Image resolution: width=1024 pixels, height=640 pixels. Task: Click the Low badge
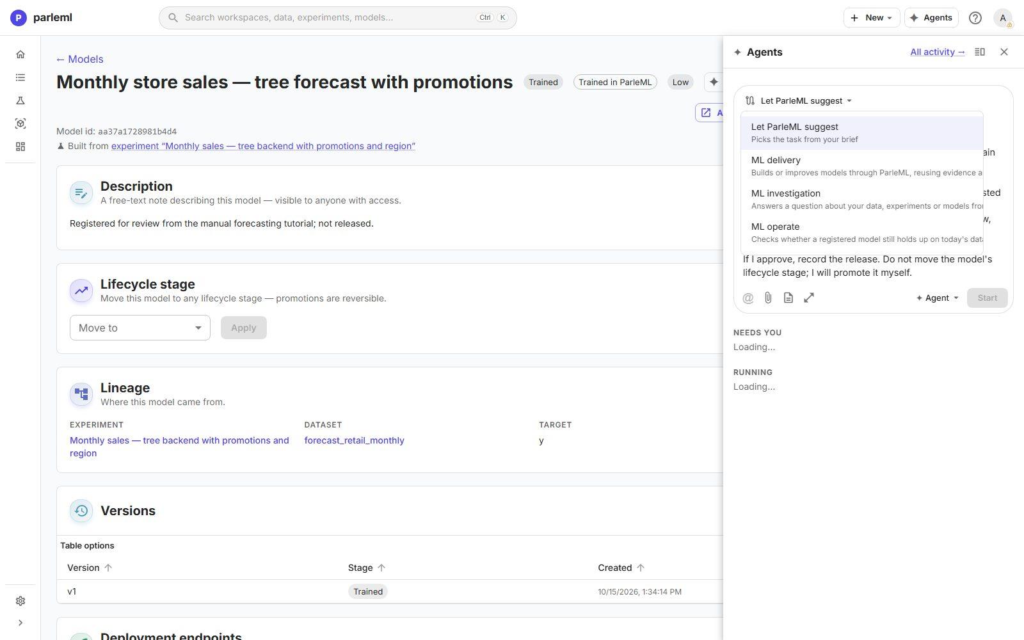click(x=680, y=82)
